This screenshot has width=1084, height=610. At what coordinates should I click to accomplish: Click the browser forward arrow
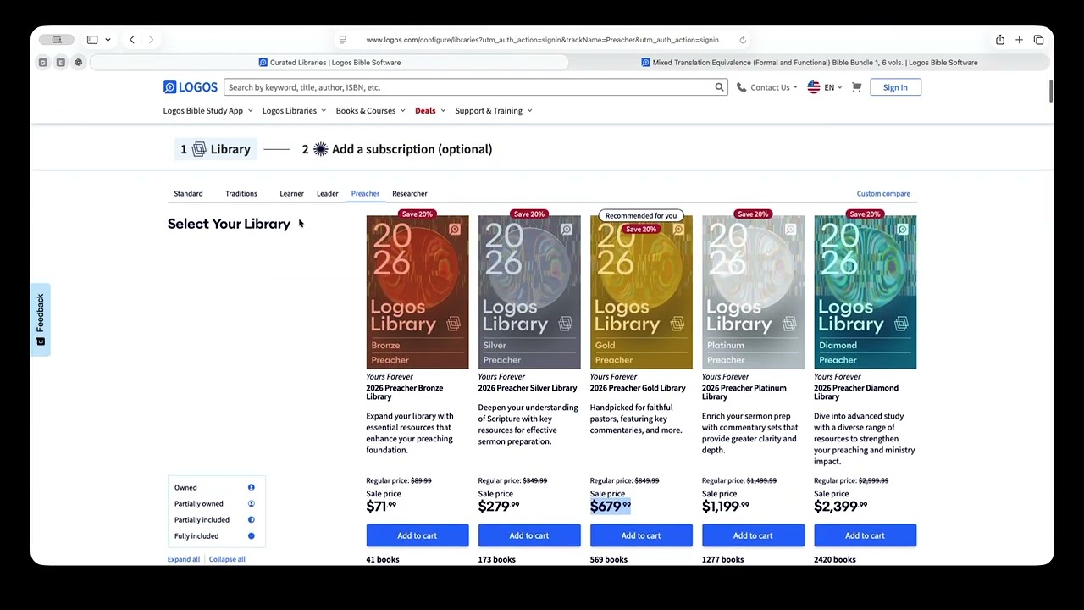coord(151,40)
